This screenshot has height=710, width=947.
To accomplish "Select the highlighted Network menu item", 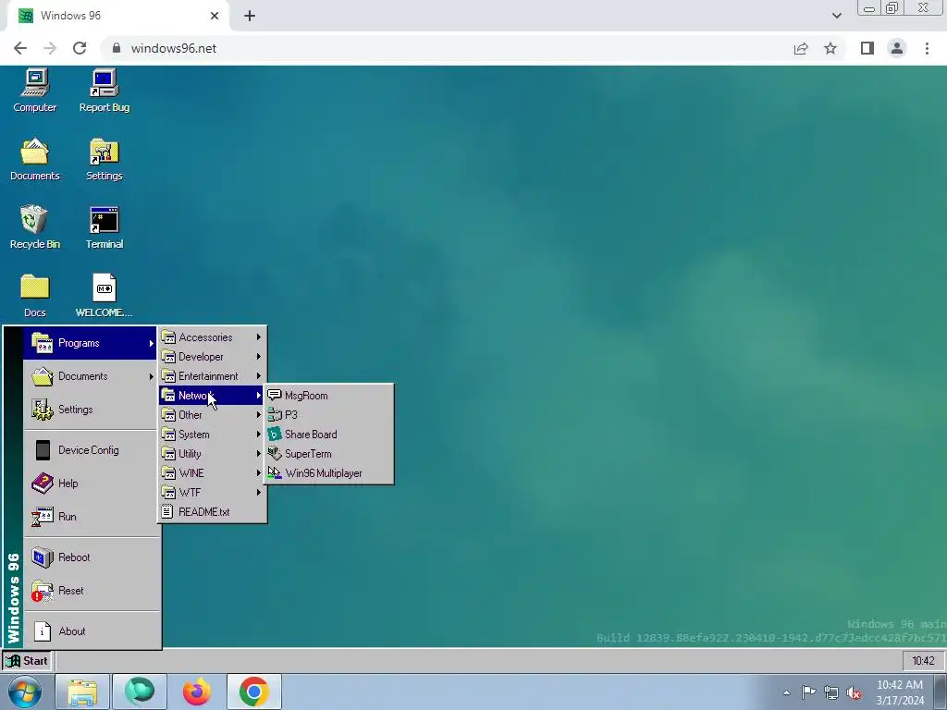I will click(212, 396).
